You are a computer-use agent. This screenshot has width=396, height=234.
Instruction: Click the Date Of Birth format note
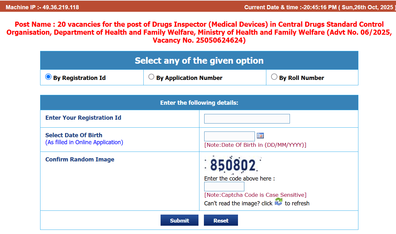(254, 145)
